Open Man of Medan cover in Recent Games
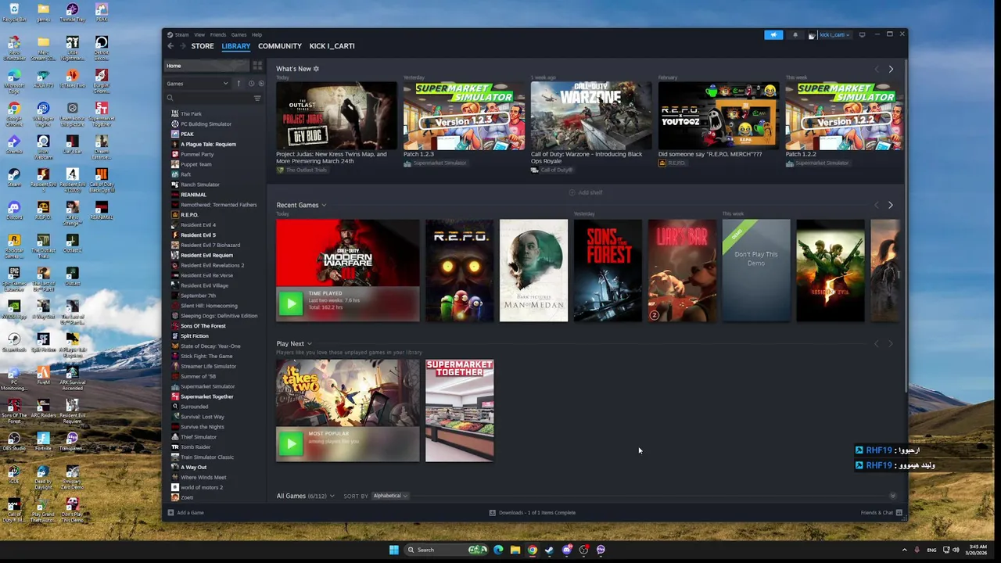 [x=533, y=271]
